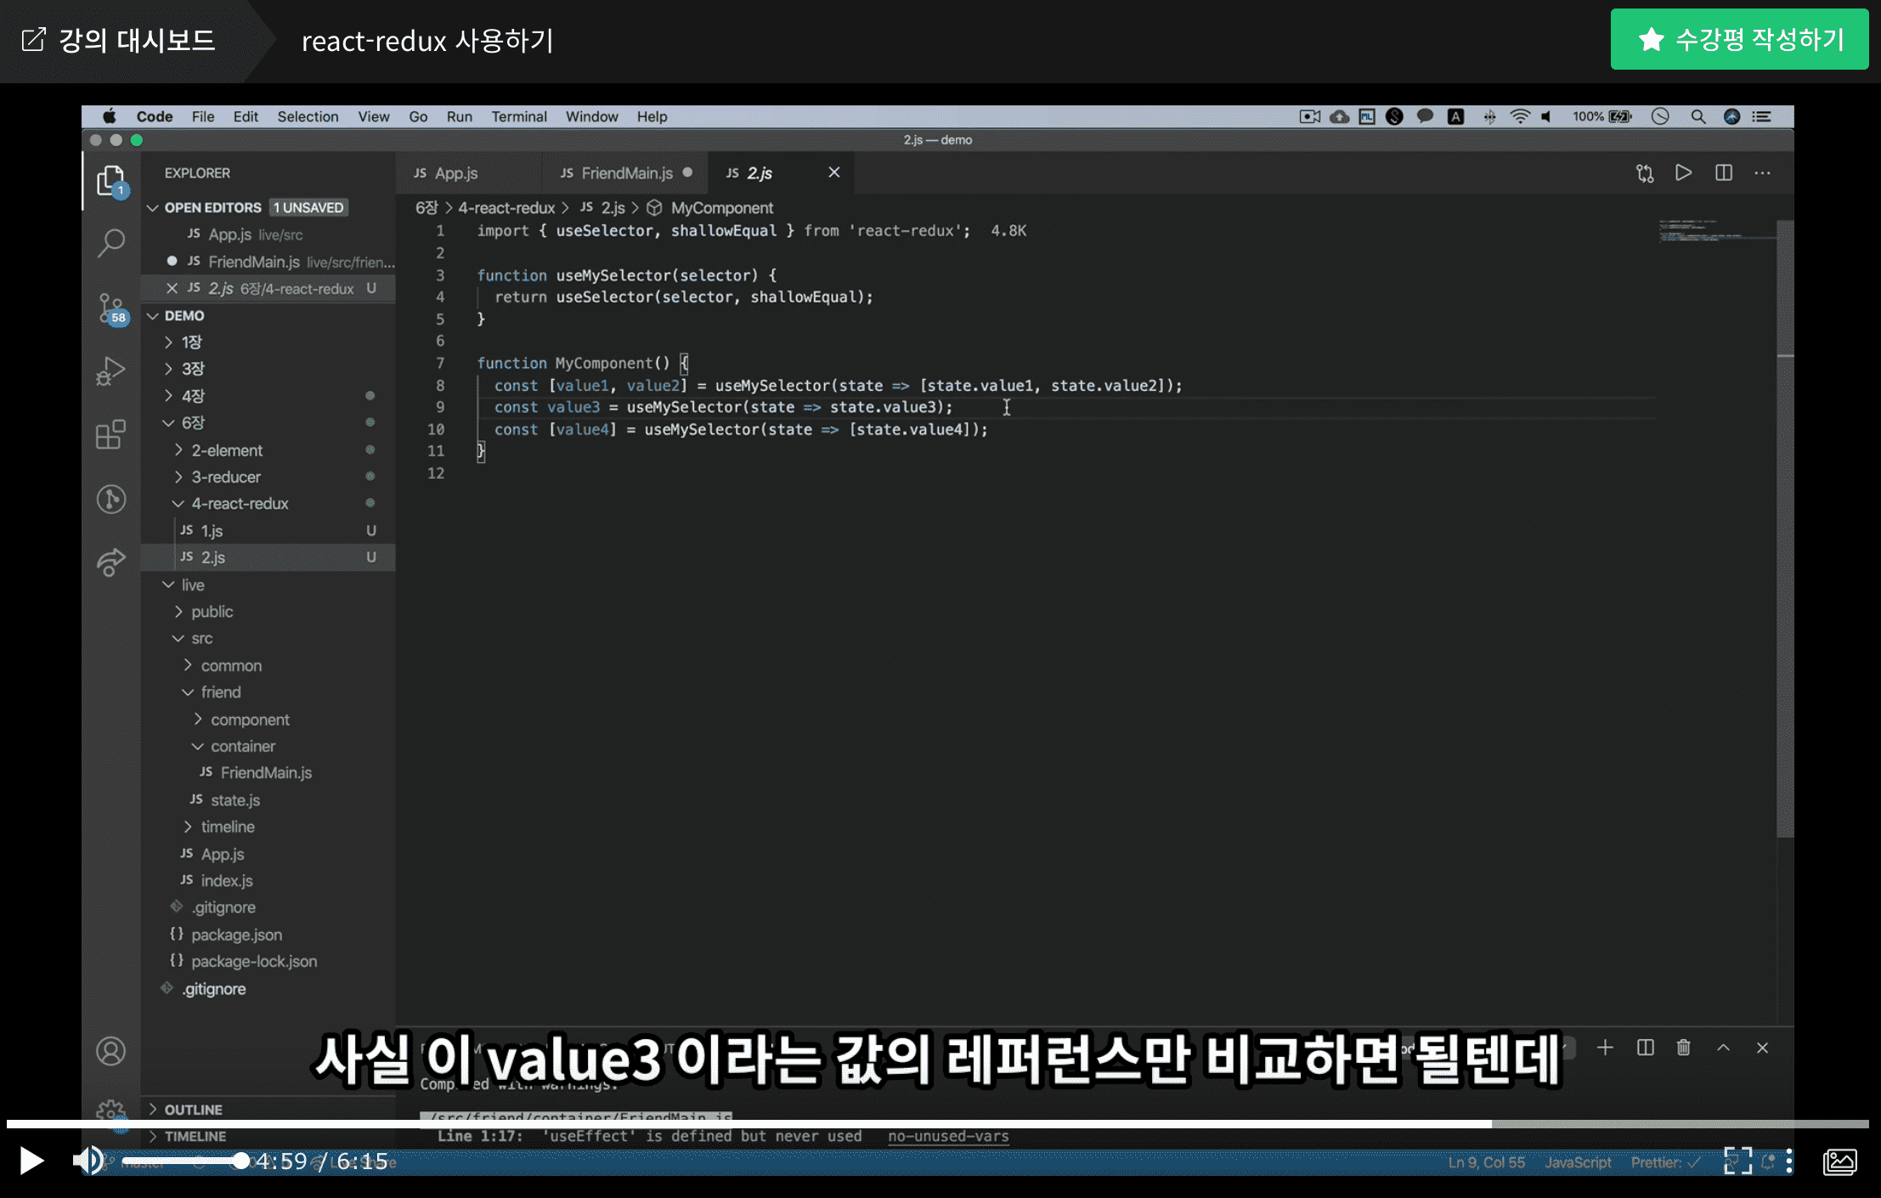The image size is (1881, 1198).
Task: Open the Run and Debug view
Action: 111,371
